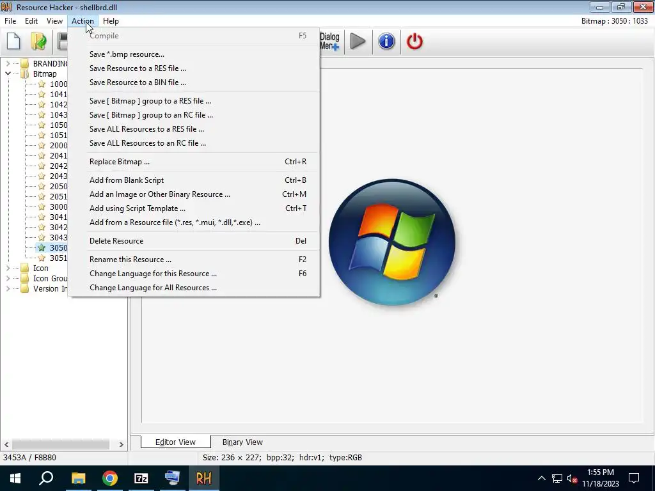This screenshot has height=491, width=655.
Task: Open the Help menu
Action: [111, 21]
